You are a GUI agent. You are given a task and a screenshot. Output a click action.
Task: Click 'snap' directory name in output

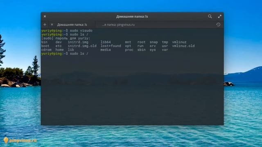click(x=154, y=42)
